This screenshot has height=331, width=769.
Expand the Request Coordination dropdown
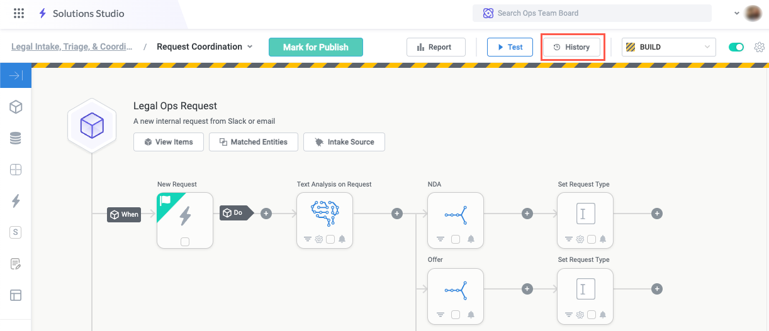point(250,46)
